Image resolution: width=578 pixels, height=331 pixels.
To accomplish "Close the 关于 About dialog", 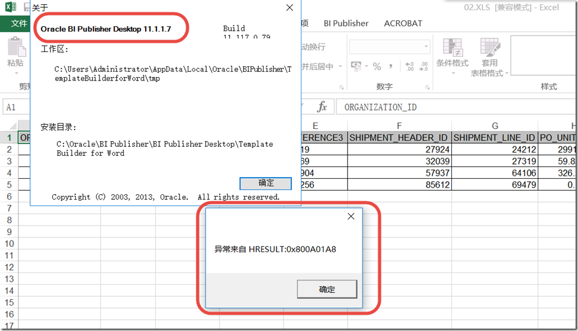I will point(290,8).
